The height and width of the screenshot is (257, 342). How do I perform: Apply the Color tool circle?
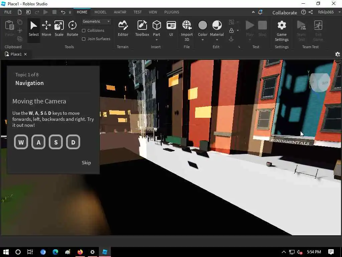203,25
